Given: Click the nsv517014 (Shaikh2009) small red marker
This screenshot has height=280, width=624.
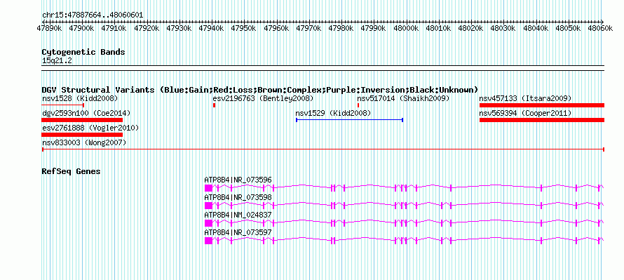Looking at the screenshot, I should 358,105.
